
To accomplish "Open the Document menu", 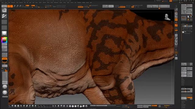I will tap(13, 2).
